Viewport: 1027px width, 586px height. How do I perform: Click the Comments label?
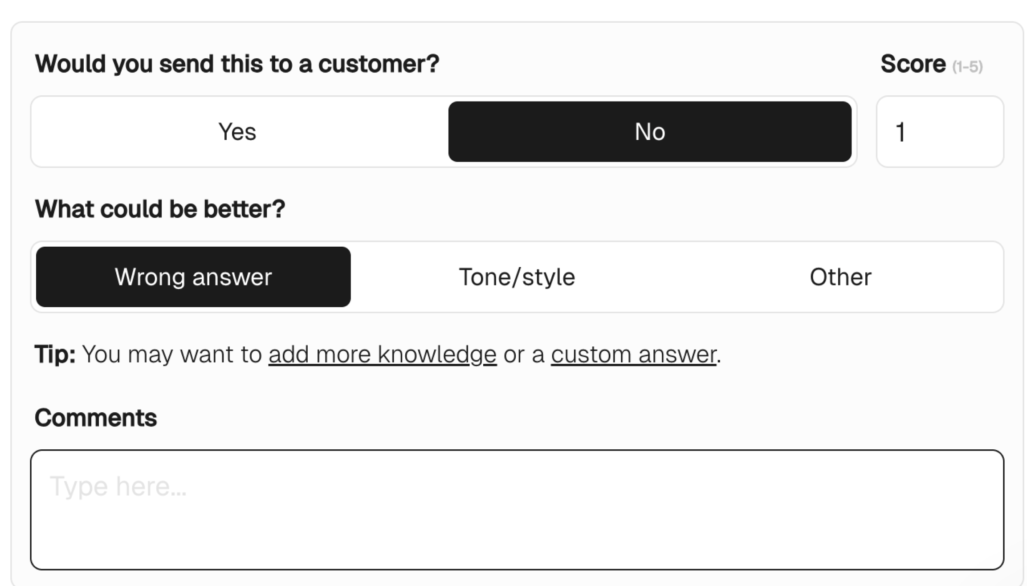tap(96, 418)
